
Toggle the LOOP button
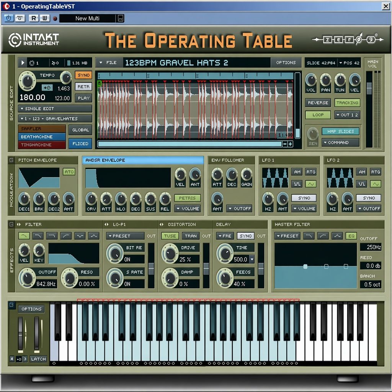(318, 115)
